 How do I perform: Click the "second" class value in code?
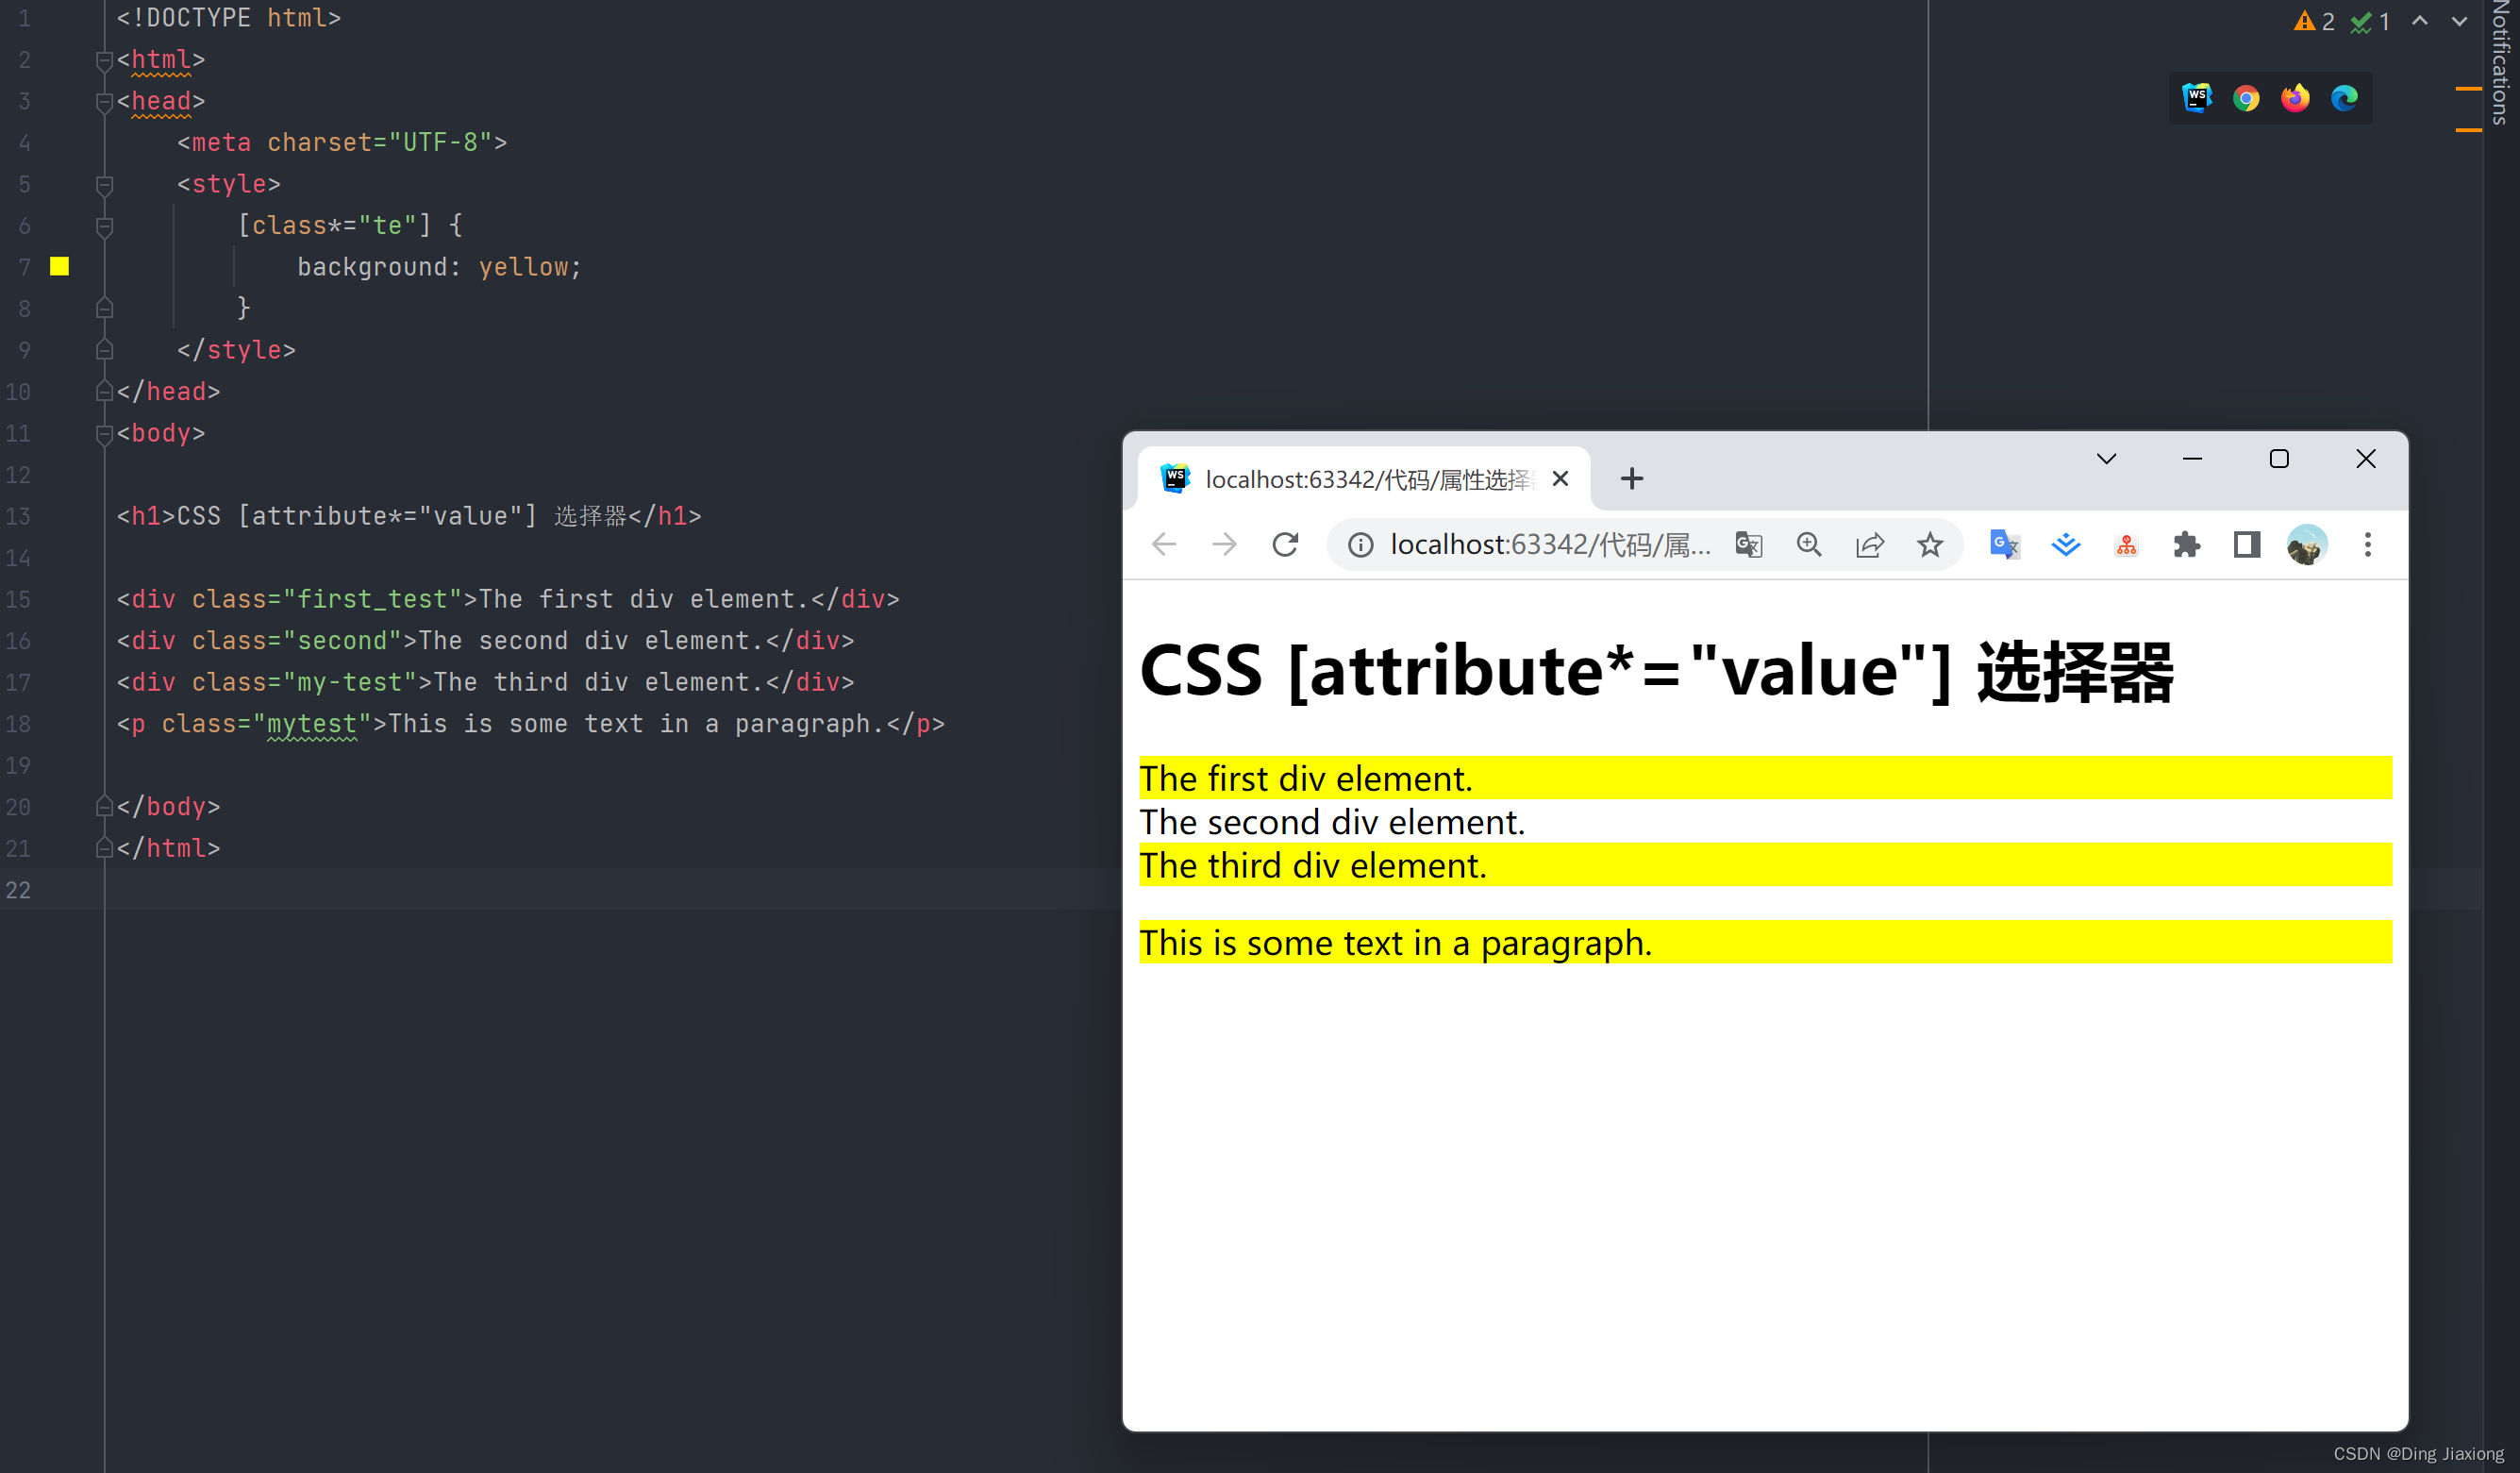tap(342, 641)
